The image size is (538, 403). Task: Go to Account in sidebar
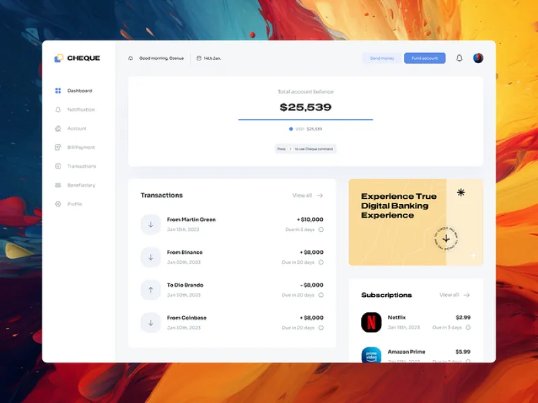tap(71, 128)
